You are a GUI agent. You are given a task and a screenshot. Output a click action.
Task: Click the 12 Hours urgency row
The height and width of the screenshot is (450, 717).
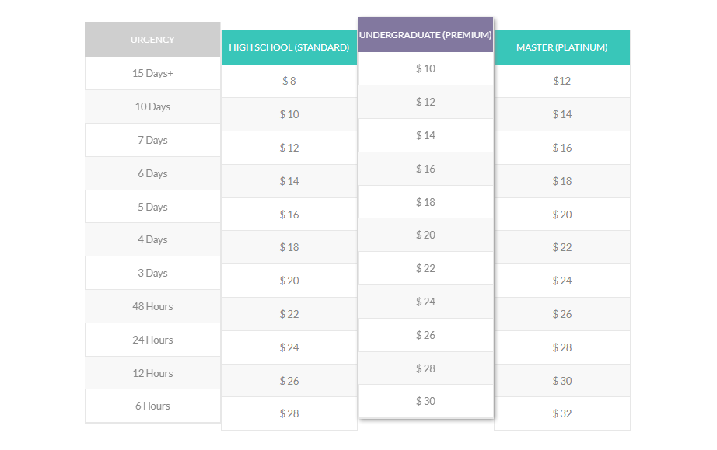(152, 373)
